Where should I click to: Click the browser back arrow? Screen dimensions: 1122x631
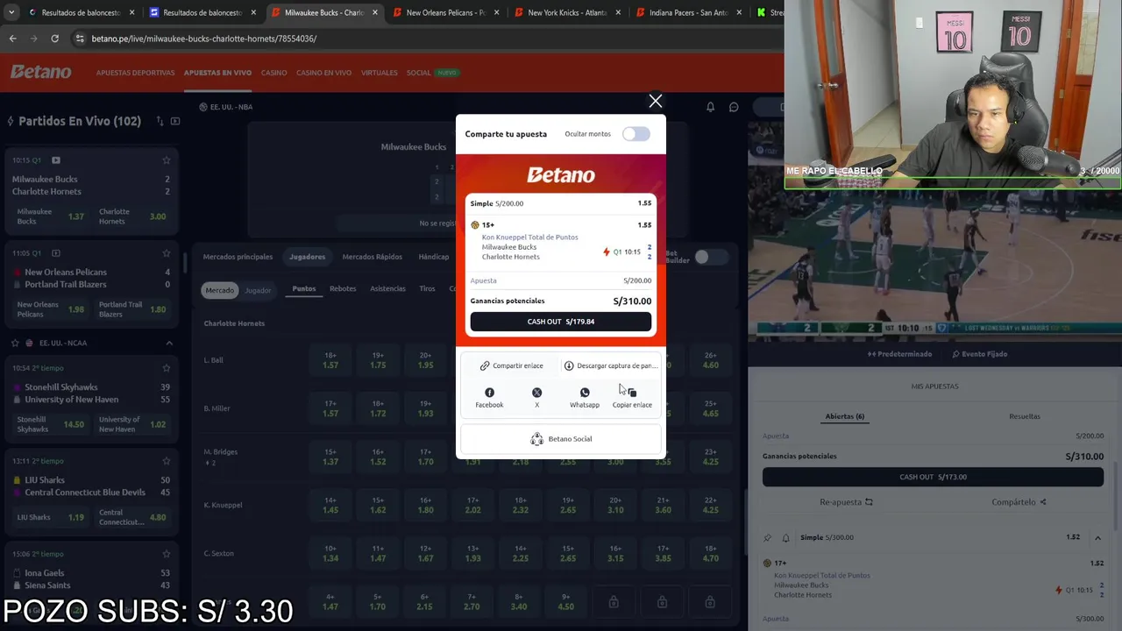coord(12,39)
